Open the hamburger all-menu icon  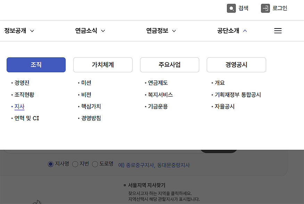tap(278, 31)
